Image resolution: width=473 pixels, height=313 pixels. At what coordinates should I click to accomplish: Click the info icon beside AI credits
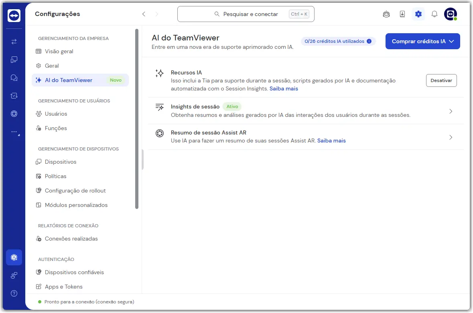click(369, 41)
